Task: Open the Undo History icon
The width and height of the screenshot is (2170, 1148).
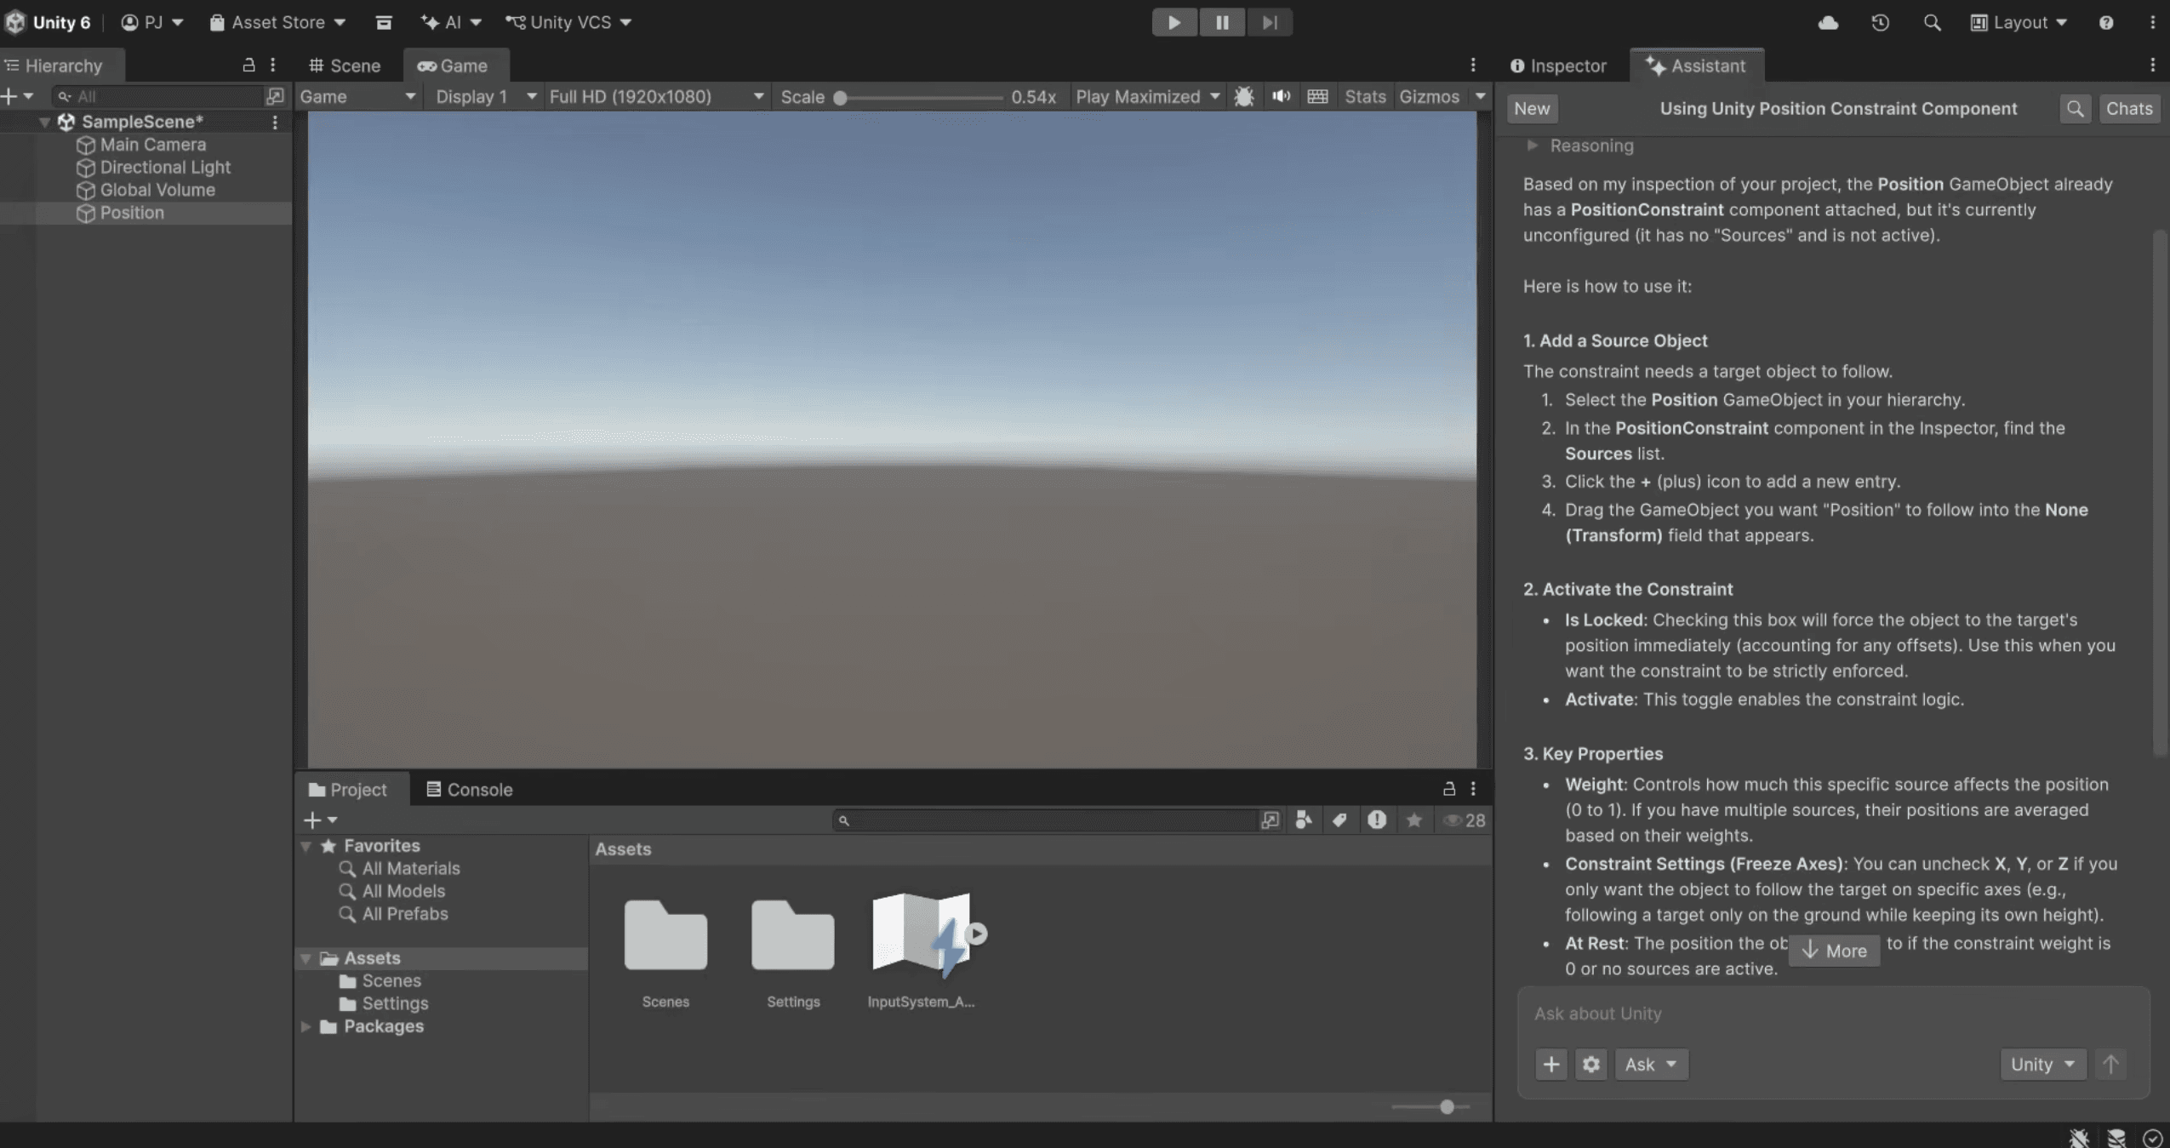Action: click(x=1880, y=23)
